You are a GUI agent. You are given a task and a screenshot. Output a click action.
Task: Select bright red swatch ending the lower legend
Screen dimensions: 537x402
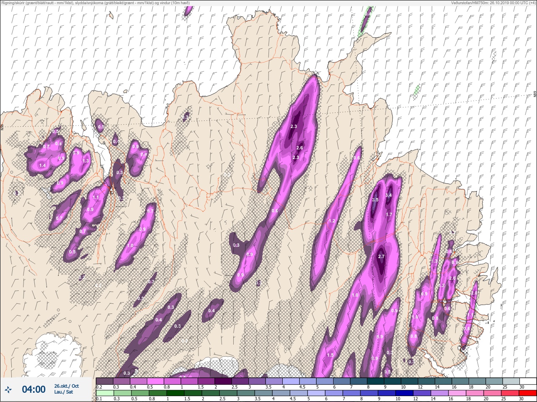528,393
